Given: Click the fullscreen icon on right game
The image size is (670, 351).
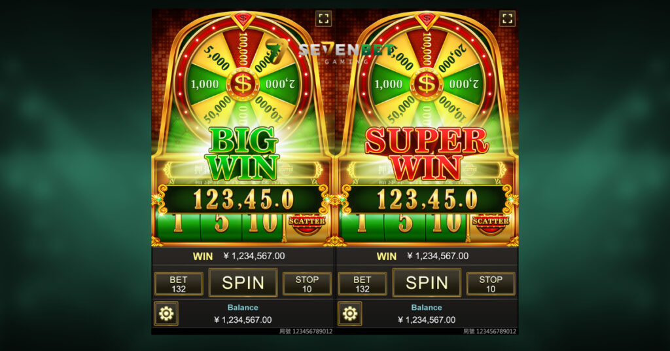Looking at the screenshot, I should [x=507, y=18].
